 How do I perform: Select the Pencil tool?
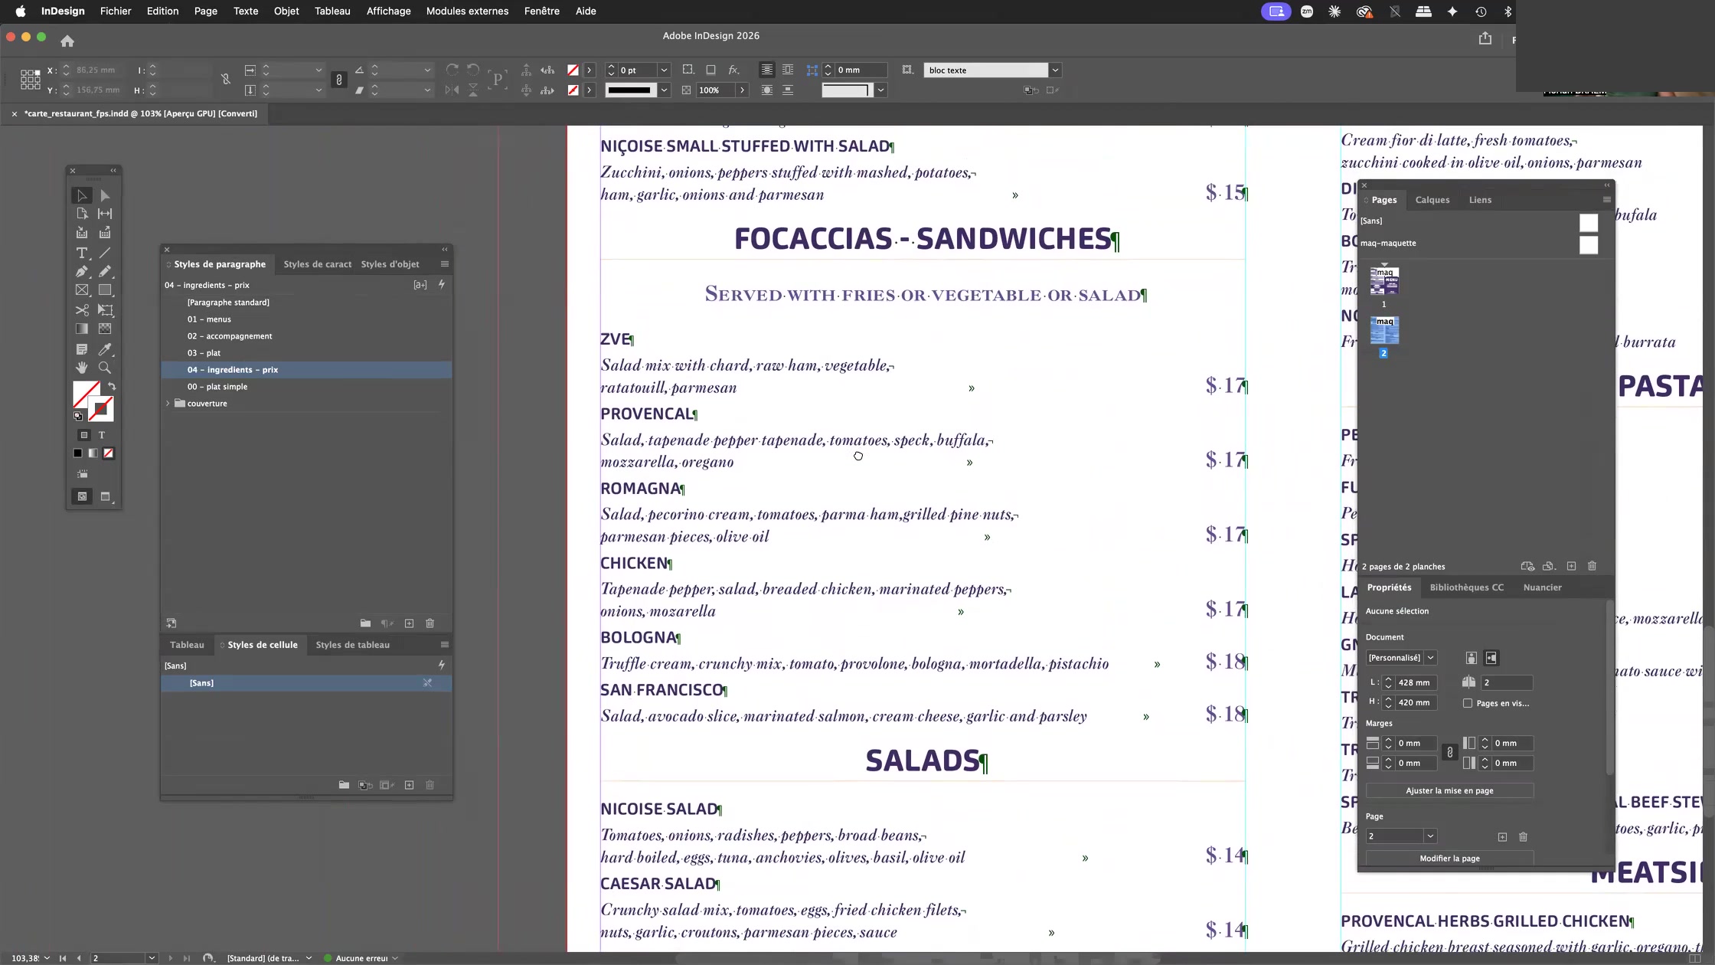[105, 271]
